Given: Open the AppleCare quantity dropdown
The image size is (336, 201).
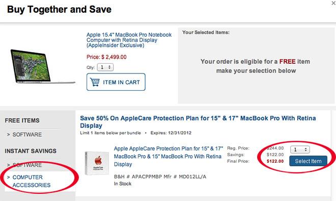Looking at the screenshot, I should pyautogui.click(x=300, y=149).
